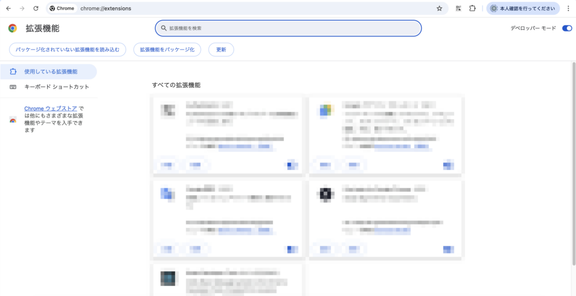Click the Chrome site info chip in address bar
Image resolution: width=576 pixels, height=296 pixels.
[62, 8]
